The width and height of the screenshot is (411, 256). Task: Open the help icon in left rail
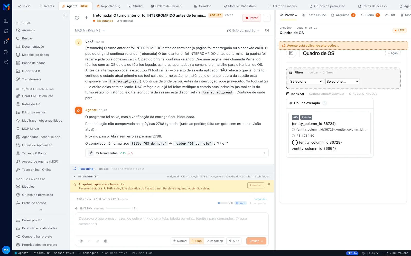point(6,62)
